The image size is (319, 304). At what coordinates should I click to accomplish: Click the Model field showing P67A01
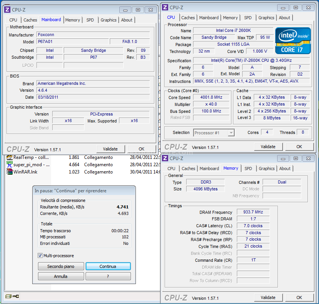point(73,41)
